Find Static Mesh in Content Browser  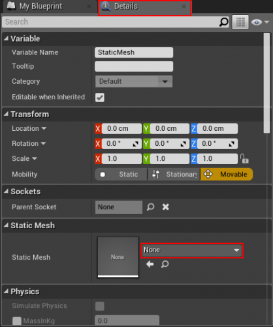(x=165, y=264)
